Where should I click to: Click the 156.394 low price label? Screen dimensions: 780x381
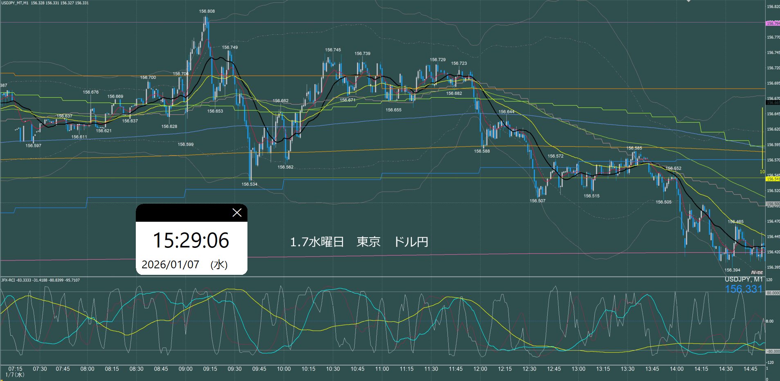732,270
